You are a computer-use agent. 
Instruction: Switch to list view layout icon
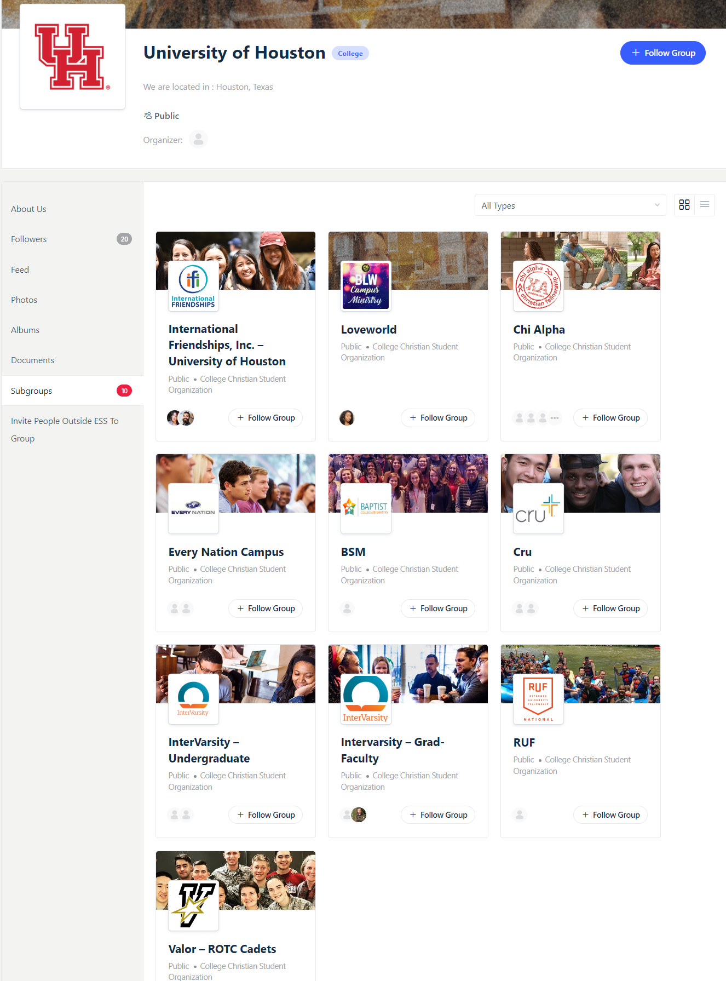tap(705, 205)
